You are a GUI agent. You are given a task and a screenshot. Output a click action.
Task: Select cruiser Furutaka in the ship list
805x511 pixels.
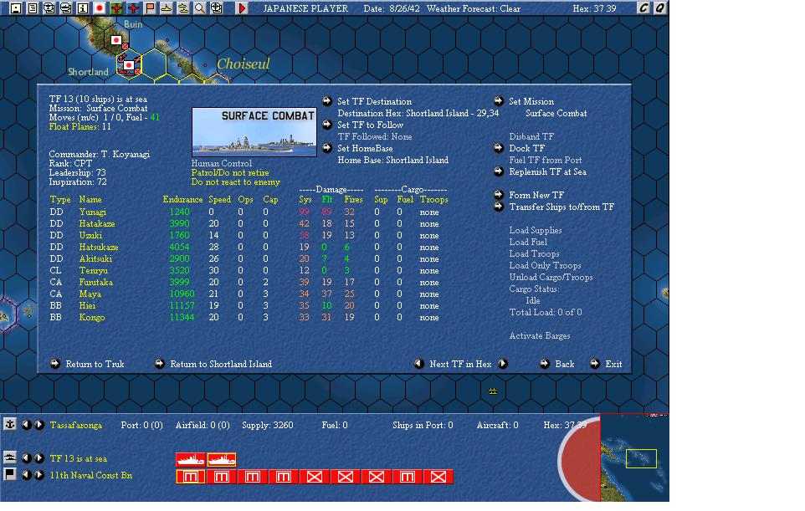95,282
